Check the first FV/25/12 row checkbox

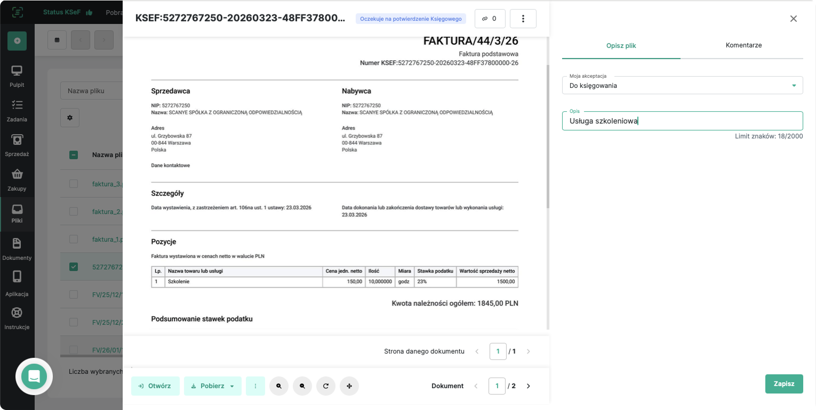click(x=74, y=294)
